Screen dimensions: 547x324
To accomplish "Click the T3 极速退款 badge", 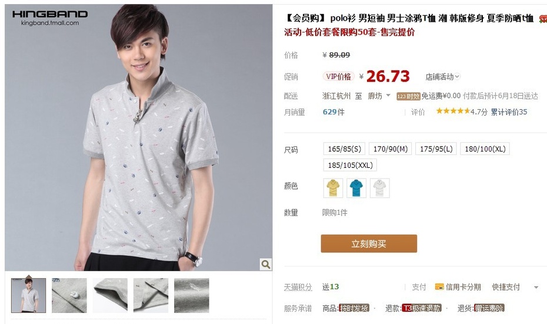I will 422,308.
